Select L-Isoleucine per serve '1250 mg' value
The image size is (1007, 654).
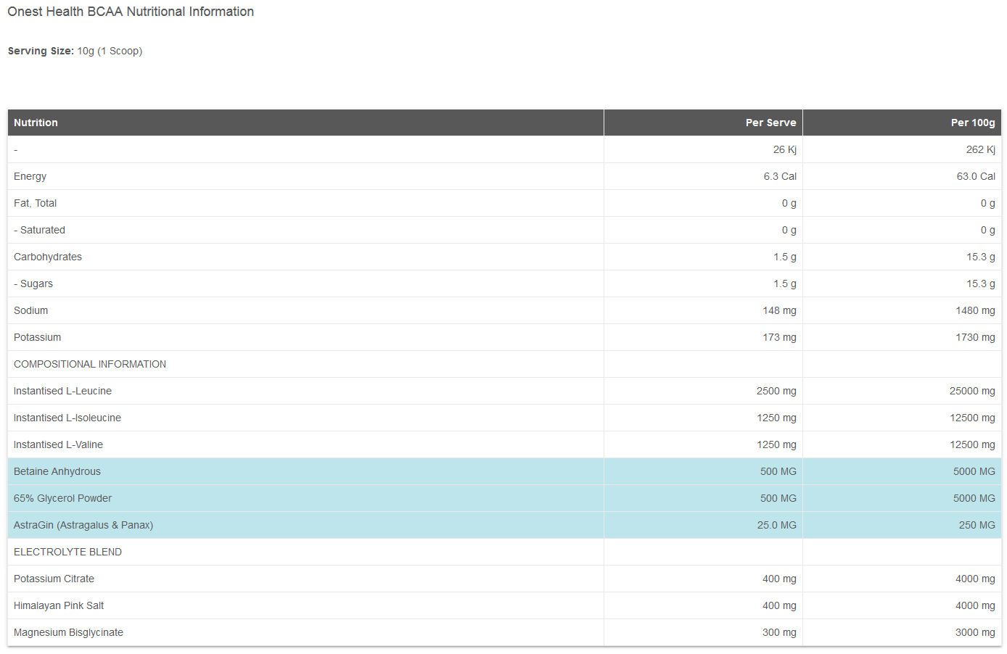click(x=776, y=418)
